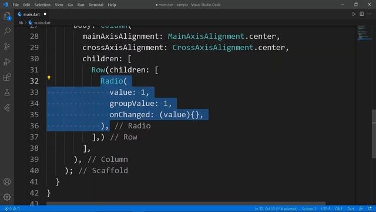Open the Accounts menu icon
Image resolution: width=376 pixels, height=212 pixels.
tap(7, 182)
